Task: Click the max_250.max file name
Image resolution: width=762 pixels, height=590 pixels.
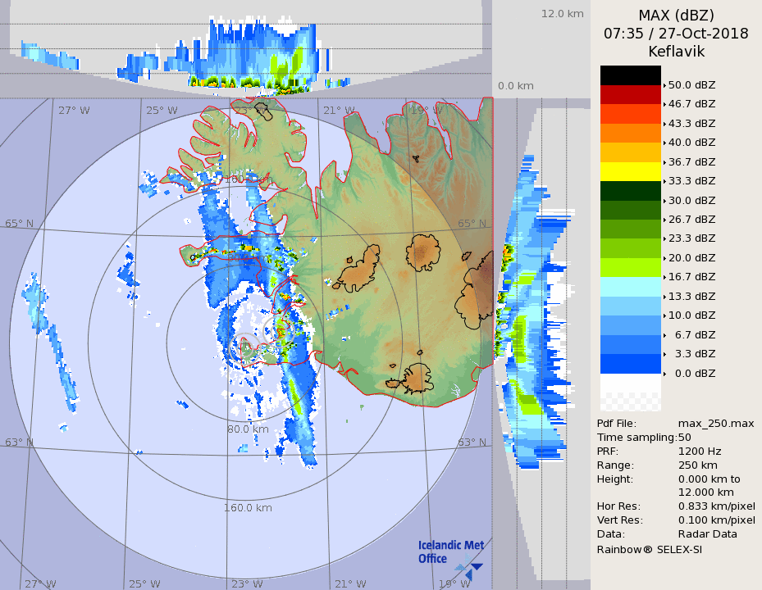Action: (715, 424)
